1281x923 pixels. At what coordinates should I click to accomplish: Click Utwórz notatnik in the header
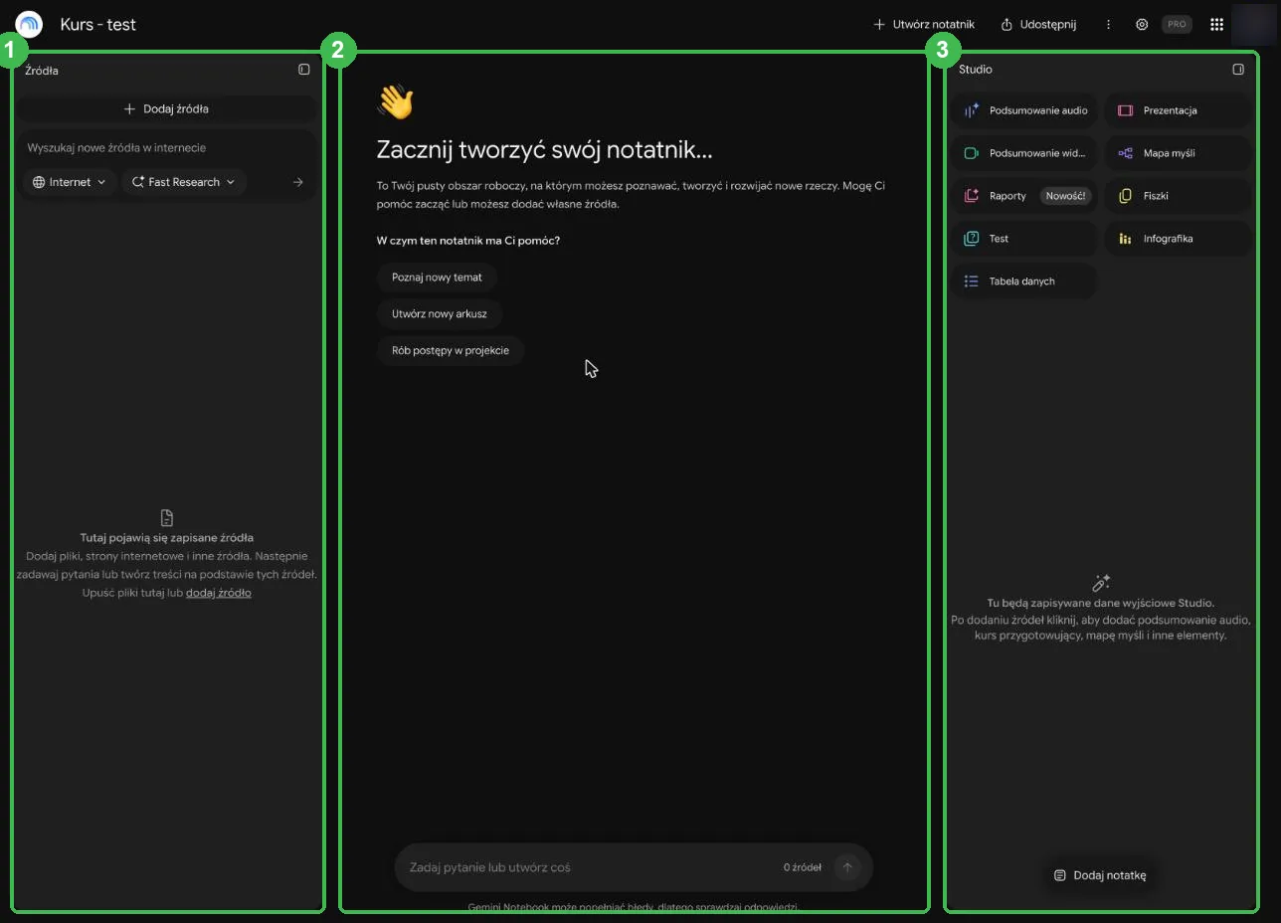tap(924, 25)
